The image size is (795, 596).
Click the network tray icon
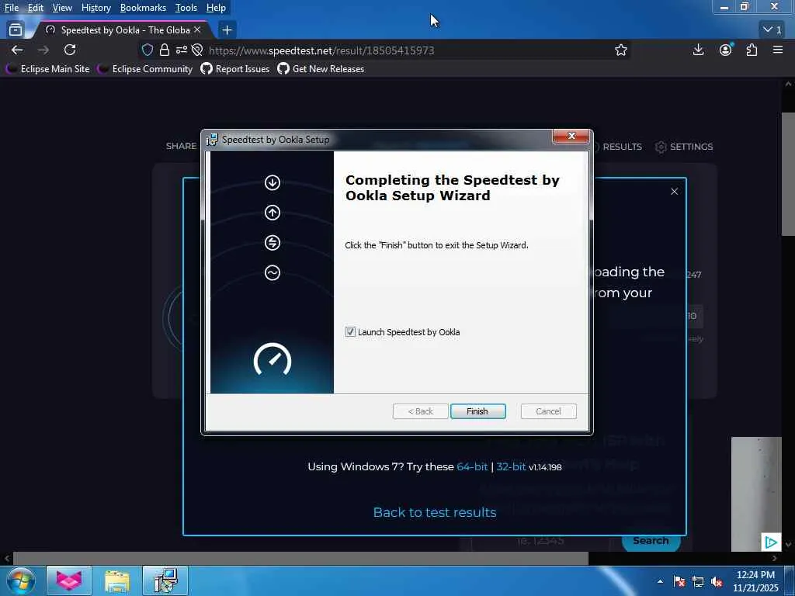pos(698,581)
